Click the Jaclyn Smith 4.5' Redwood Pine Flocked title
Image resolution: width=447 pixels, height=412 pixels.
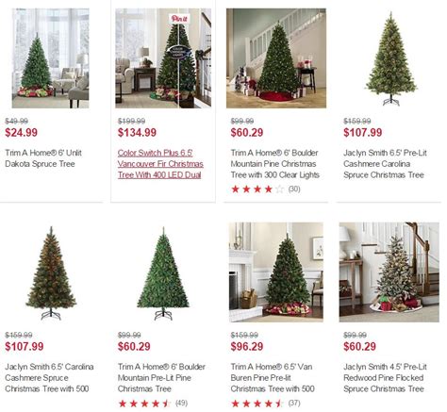(x=385, y=378)
